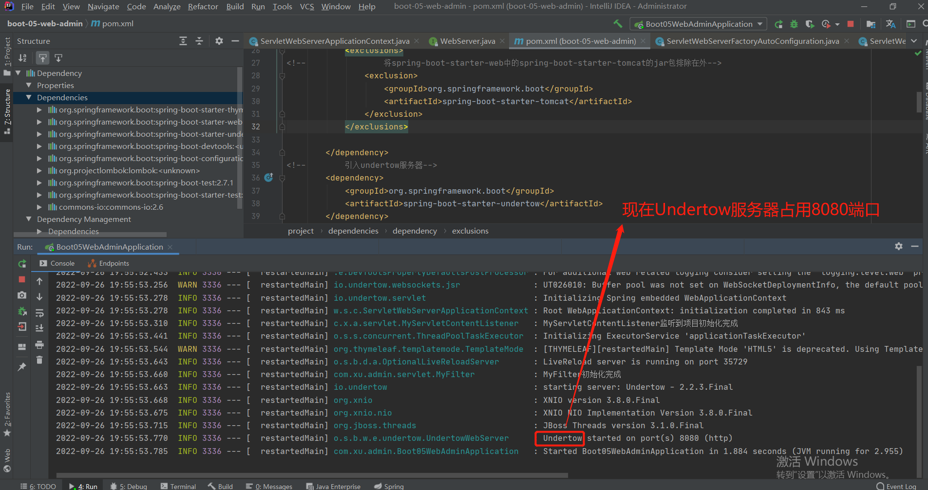Click dependencies in the XML breadcrumb
This screenshot has width=928, height=490.
(x=353, y=231)
